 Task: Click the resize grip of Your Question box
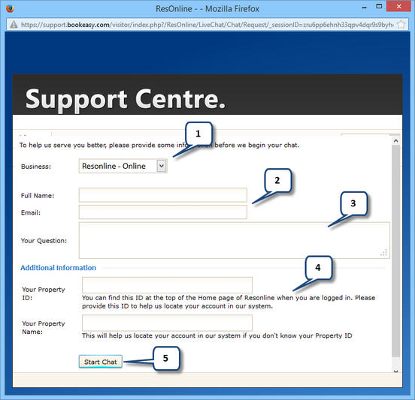383,253
